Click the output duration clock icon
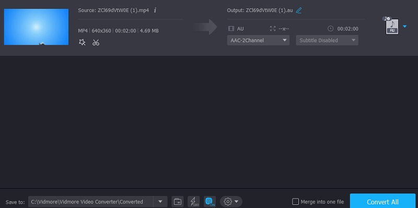 pyautogui.click(x=330, y=29)
